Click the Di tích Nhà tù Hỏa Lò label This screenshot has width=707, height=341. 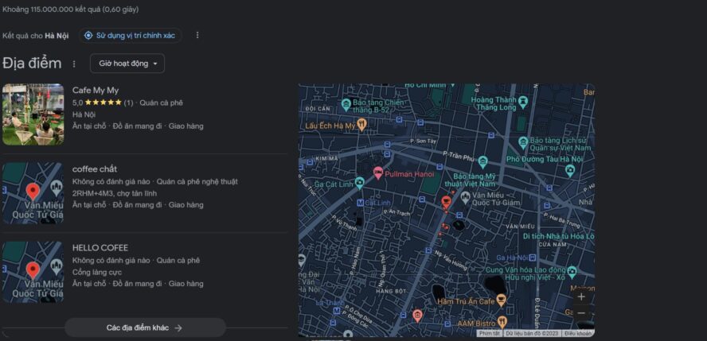[x=559, y=236]
